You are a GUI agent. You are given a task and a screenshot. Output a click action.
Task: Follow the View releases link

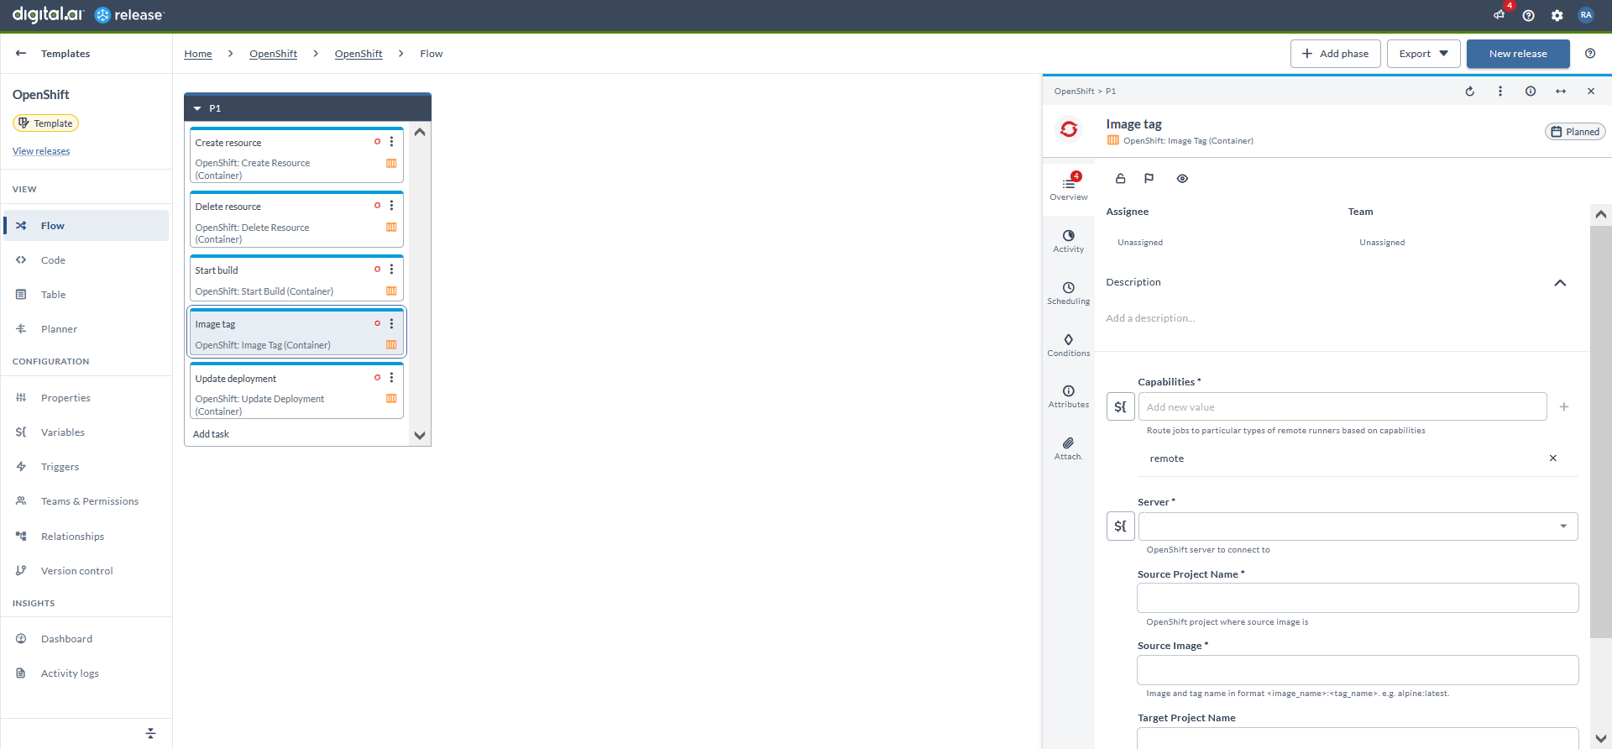click(x=41, y=151)
